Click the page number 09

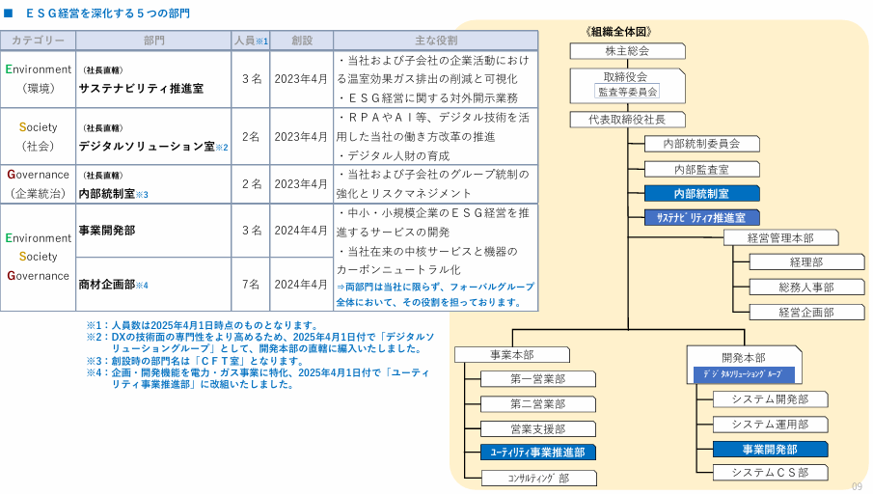click(x=857, y=485)
